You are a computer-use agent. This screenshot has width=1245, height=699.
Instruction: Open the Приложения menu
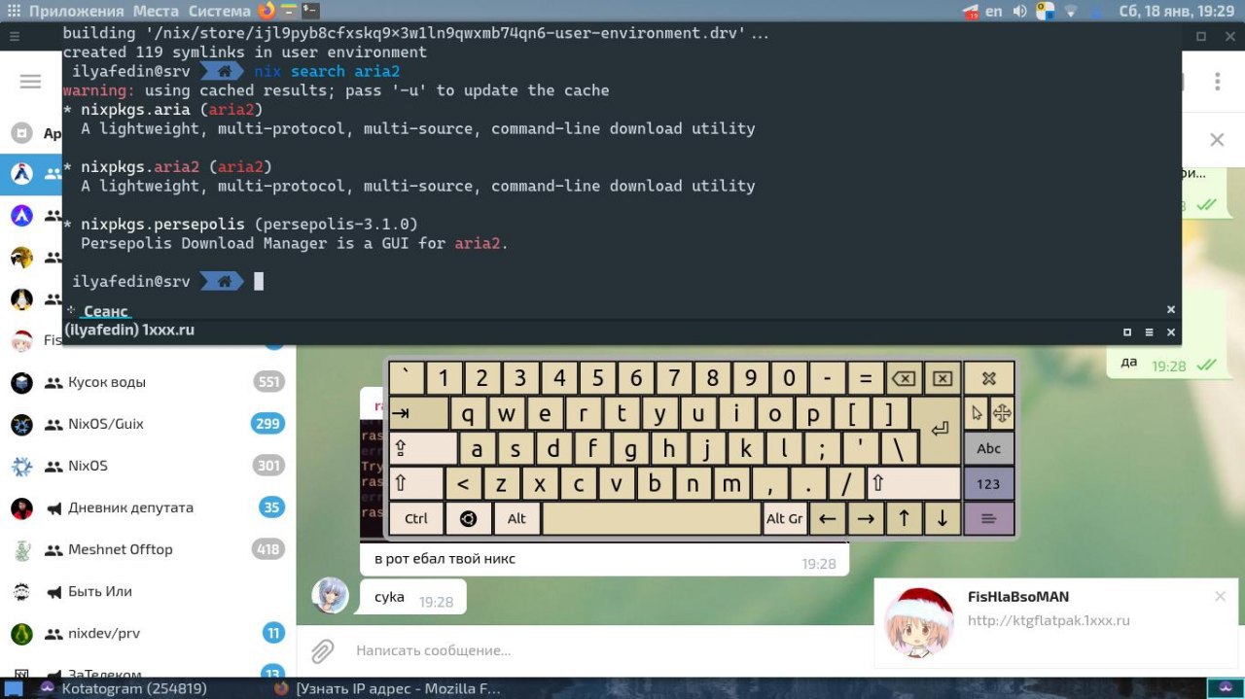[x=76, y=12]
